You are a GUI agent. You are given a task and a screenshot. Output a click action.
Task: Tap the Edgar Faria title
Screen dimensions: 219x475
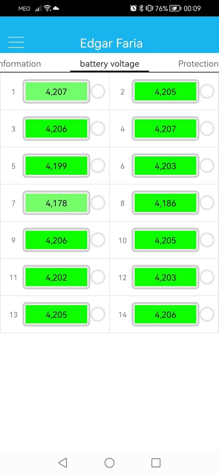coord(111,43)
